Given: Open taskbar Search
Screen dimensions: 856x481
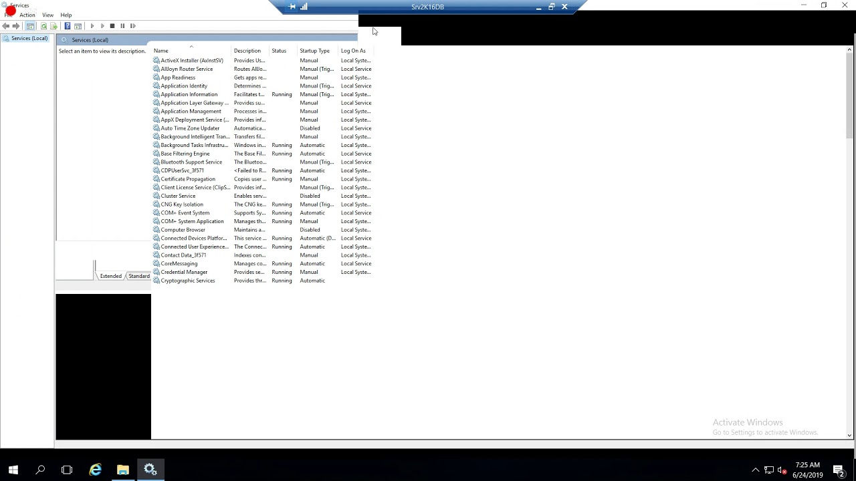Looking at the screenshot, I should [x=40, y=470].
